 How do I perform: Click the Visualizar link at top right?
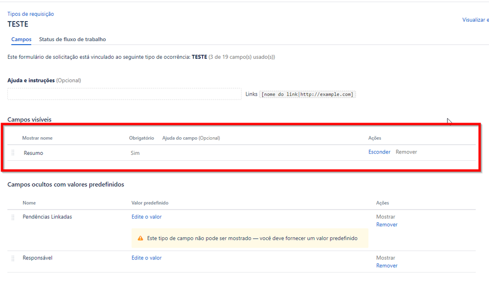pyautogui.click(x=475, y=20)
